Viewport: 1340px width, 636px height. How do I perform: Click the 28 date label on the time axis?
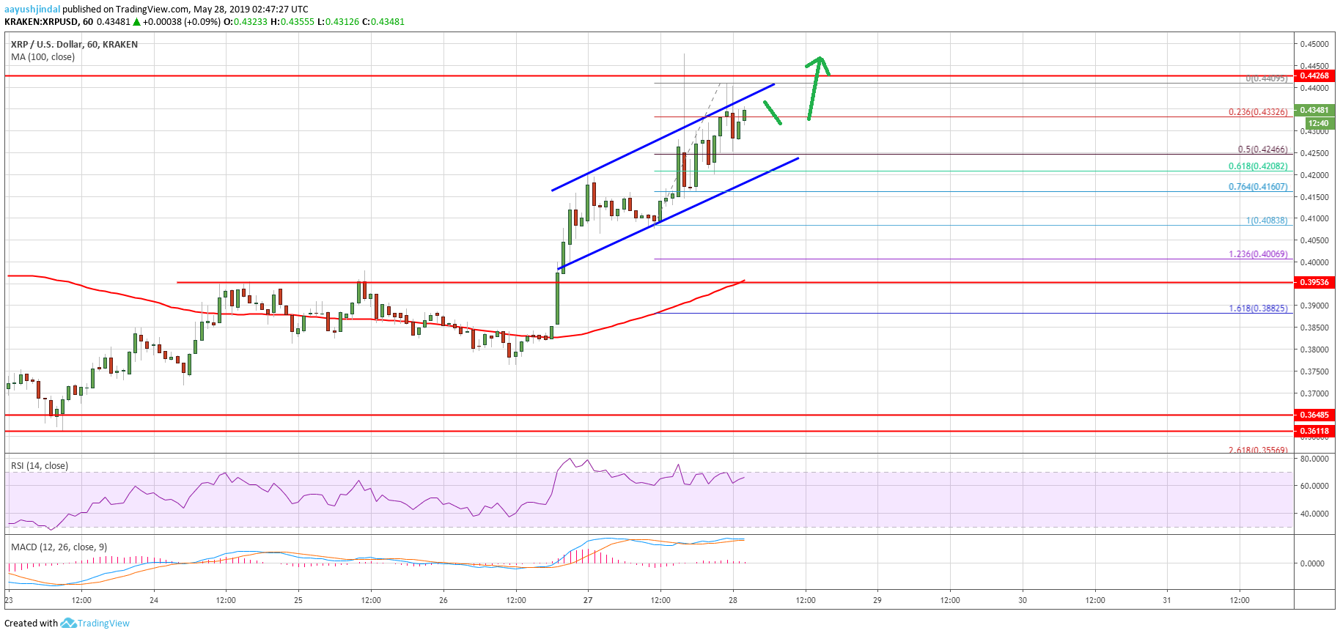[733, 600]
